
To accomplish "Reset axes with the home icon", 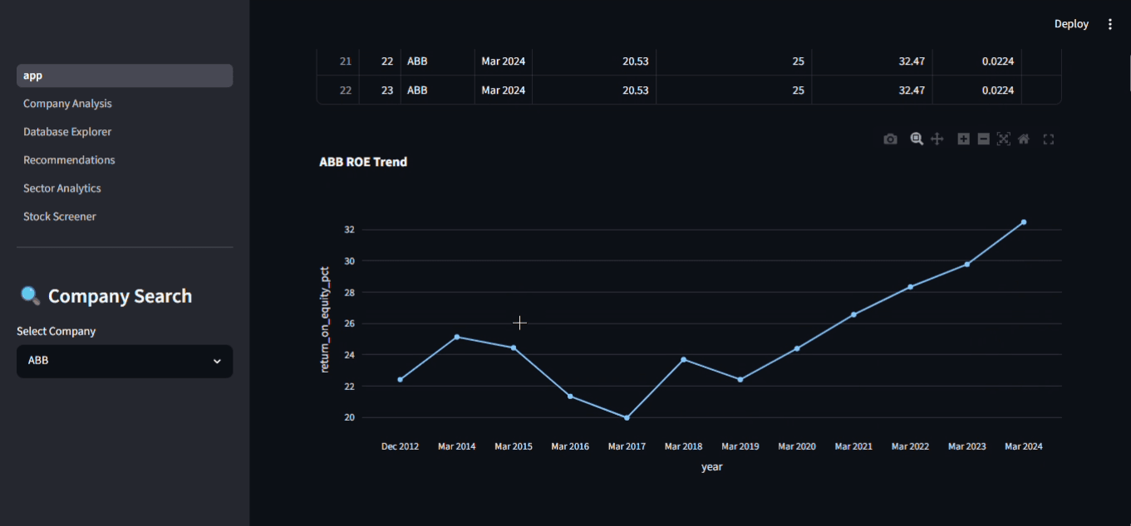I will click(1024, 139).
